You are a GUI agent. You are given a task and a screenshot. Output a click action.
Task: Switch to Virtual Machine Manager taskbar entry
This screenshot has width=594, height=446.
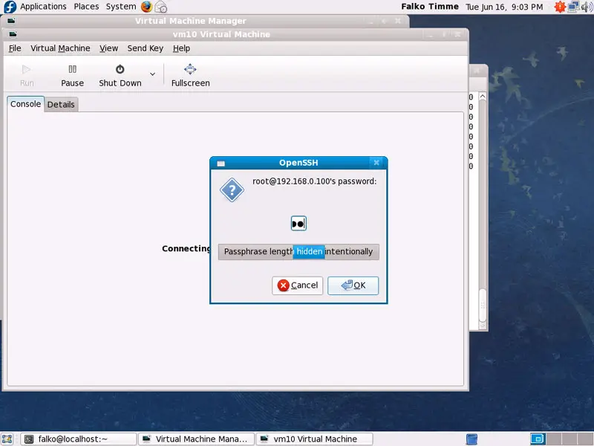click(x=196, y=439)
